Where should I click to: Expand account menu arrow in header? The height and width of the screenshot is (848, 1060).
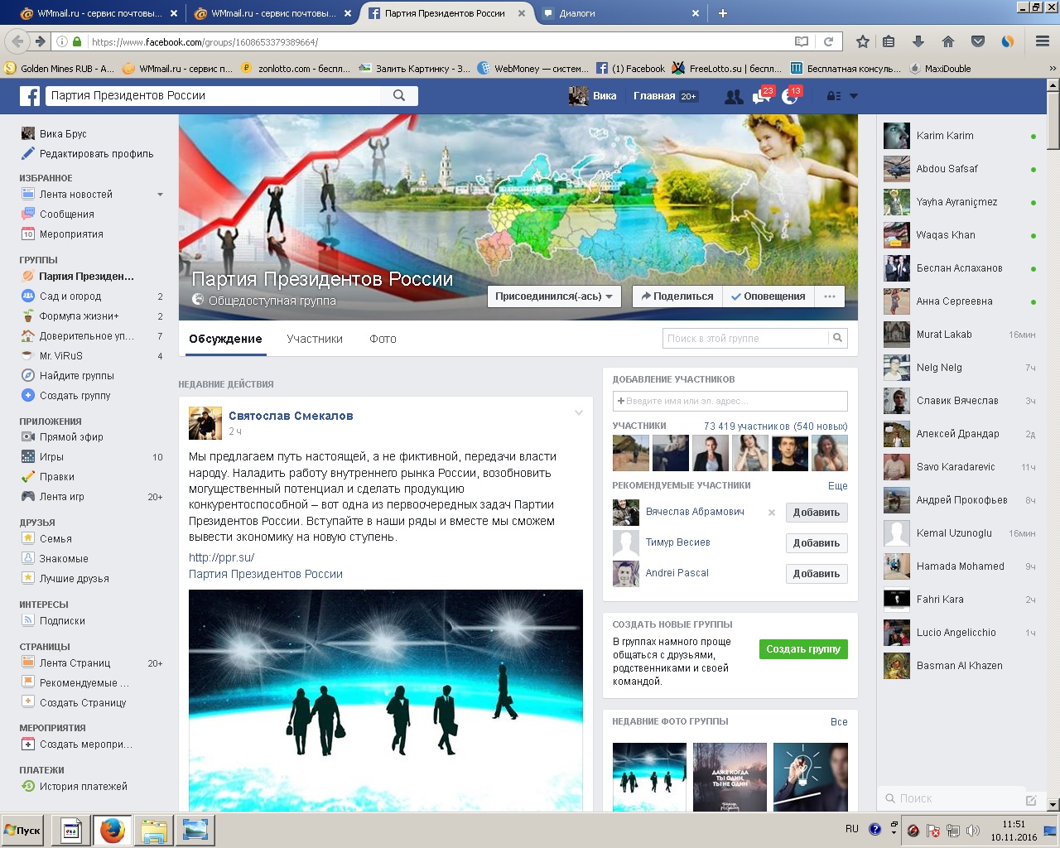[854, 96]
